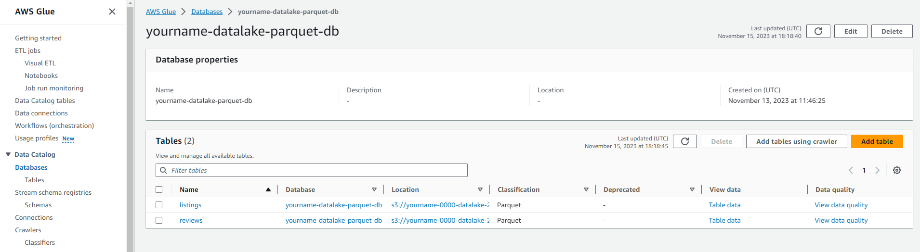Open Data connections in sidebar
This screenshot has width=920, height=252.
(x=41, y=113)
